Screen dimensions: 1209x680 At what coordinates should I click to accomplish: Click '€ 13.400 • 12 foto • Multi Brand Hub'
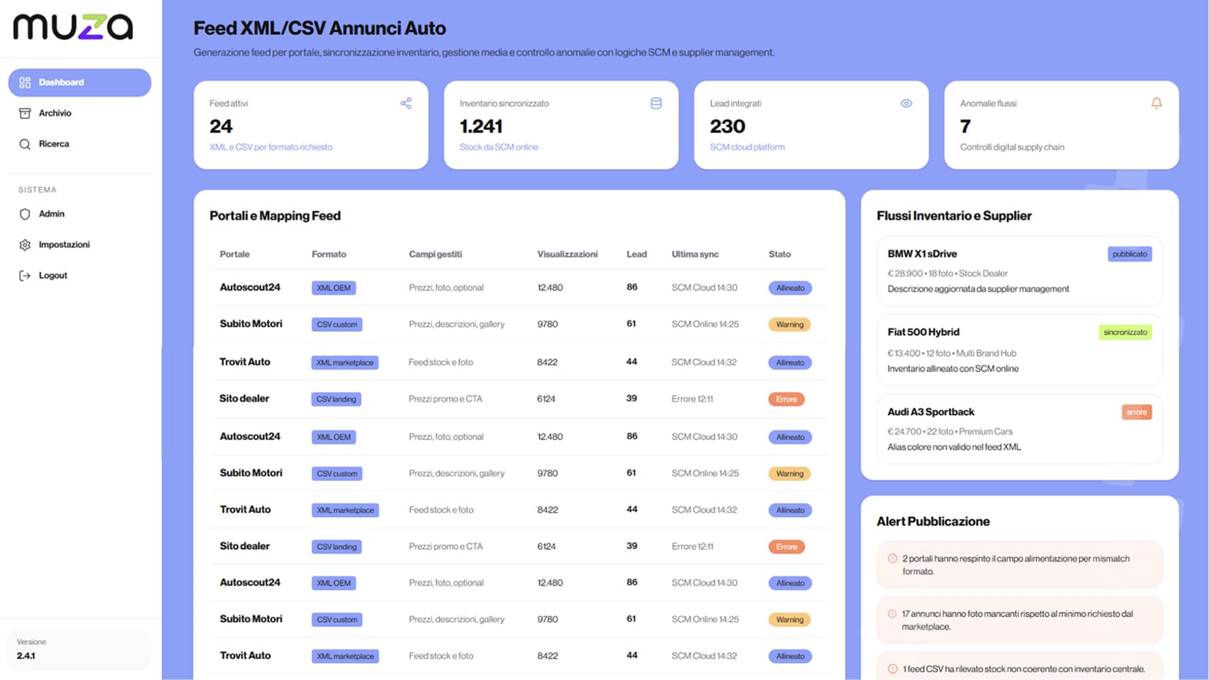coord(951,353)
